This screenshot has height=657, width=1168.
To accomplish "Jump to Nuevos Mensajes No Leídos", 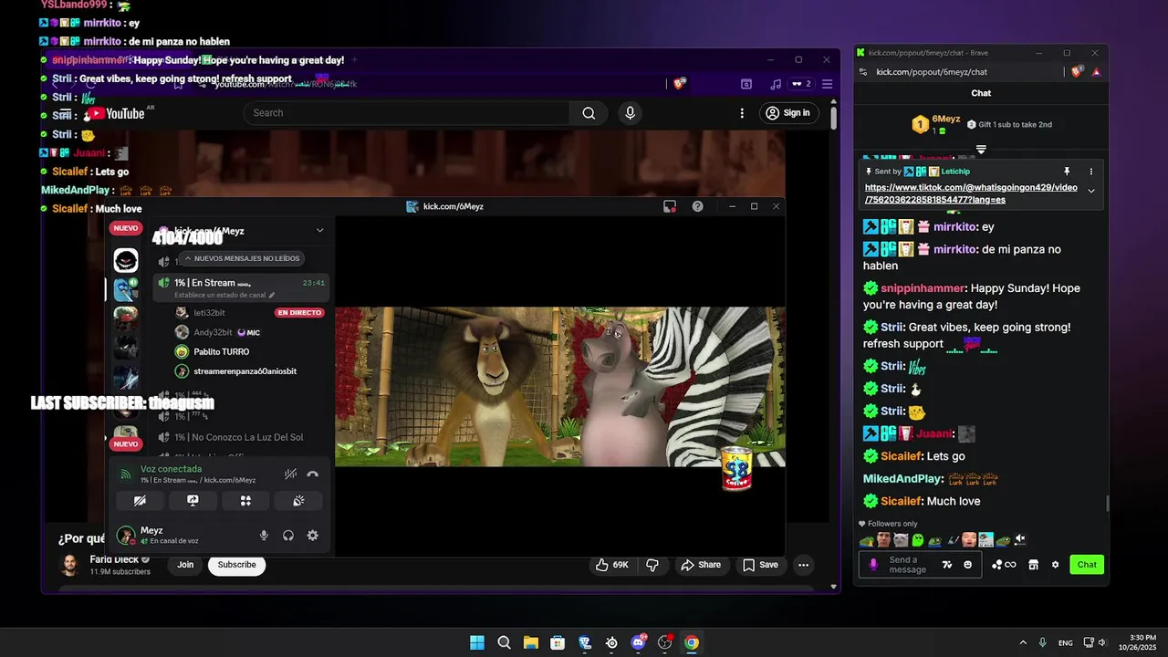I will [x=241, y=258].
